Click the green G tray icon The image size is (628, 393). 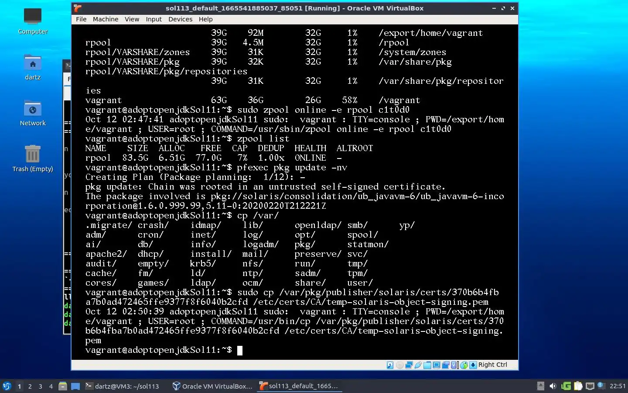[x=566, y=386]
